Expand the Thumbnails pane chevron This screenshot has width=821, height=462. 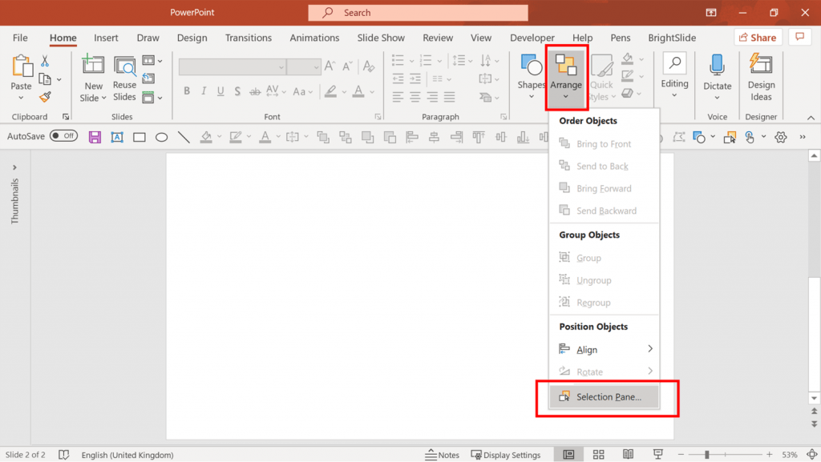click(x=14, y=167)
